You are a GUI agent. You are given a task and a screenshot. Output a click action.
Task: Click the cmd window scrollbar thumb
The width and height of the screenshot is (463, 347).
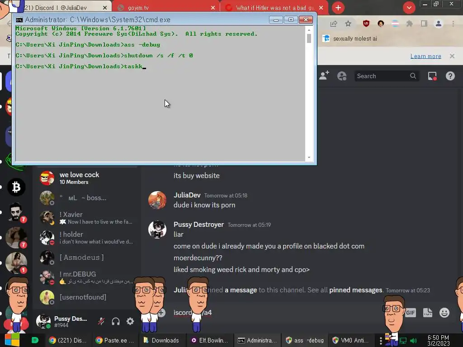pyautogui.click(x=309, y=38)
